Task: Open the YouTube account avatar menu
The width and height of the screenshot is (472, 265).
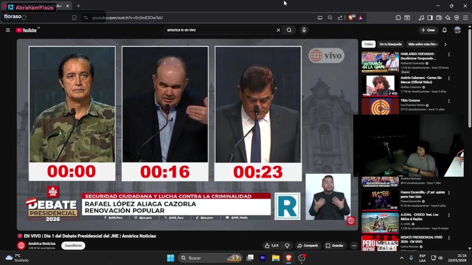Action: click(x=458, y=30)
